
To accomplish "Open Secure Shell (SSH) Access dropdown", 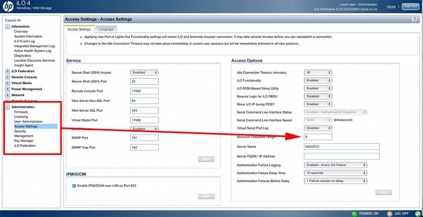I will click(144, 73).
